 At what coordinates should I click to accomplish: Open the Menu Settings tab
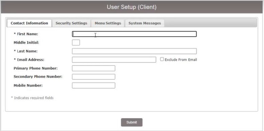[108, 23]
